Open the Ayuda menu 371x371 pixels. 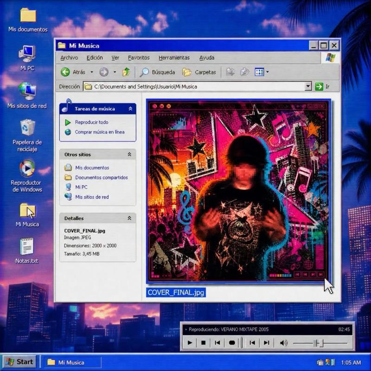pos(206,58)
